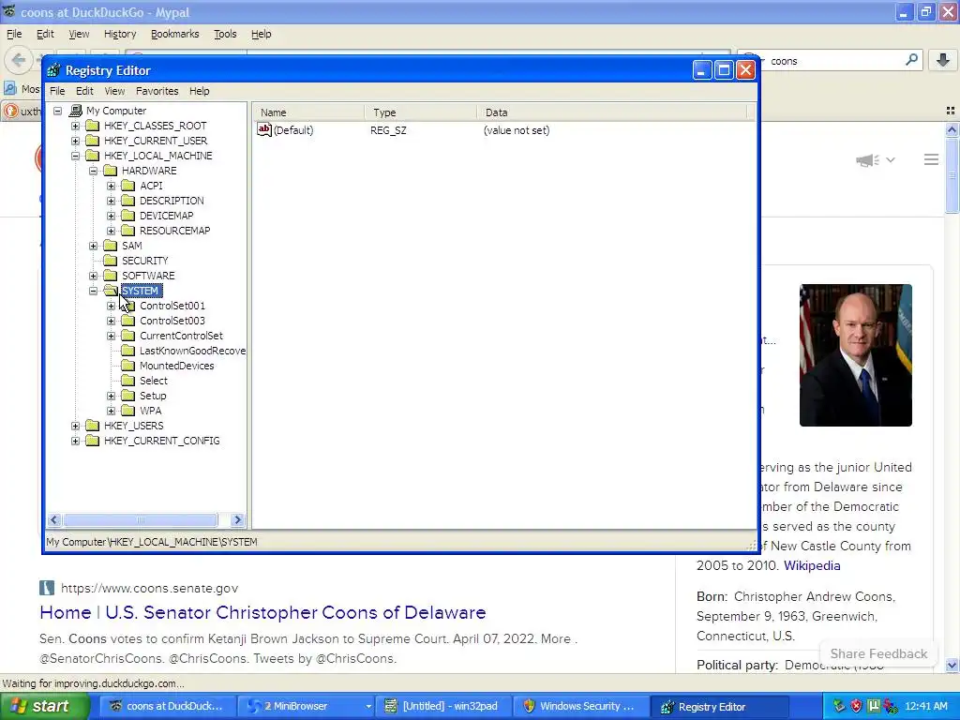Viewport: 960px width, 720px height.
Task: Open the Wikipedia link in sidebar
Action: point(812,565)
